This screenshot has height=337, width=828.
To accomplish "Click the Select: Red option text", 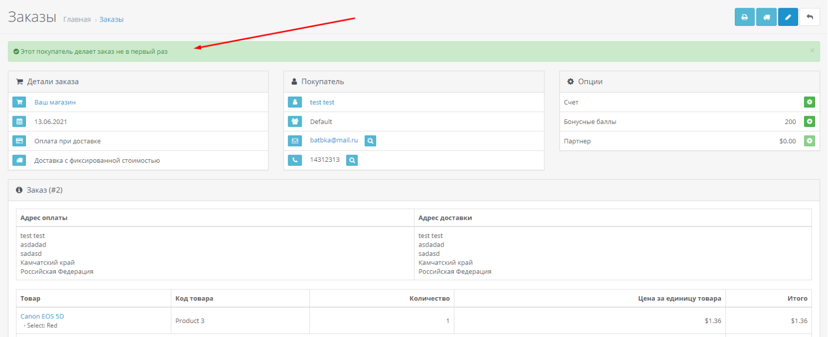I will click(x=42, y=326).
